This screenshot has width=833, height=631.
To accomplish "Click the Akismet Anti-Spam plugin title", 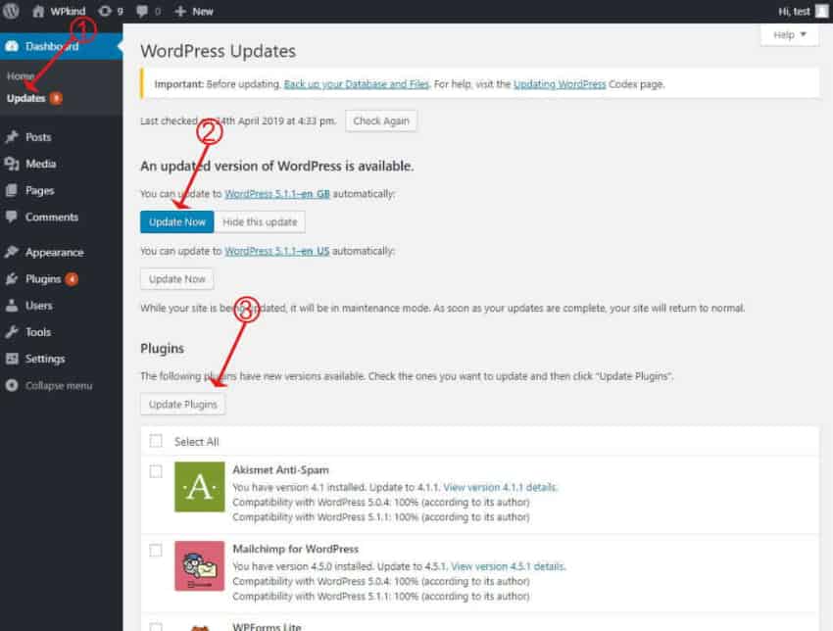I will (x=280, y=470).
